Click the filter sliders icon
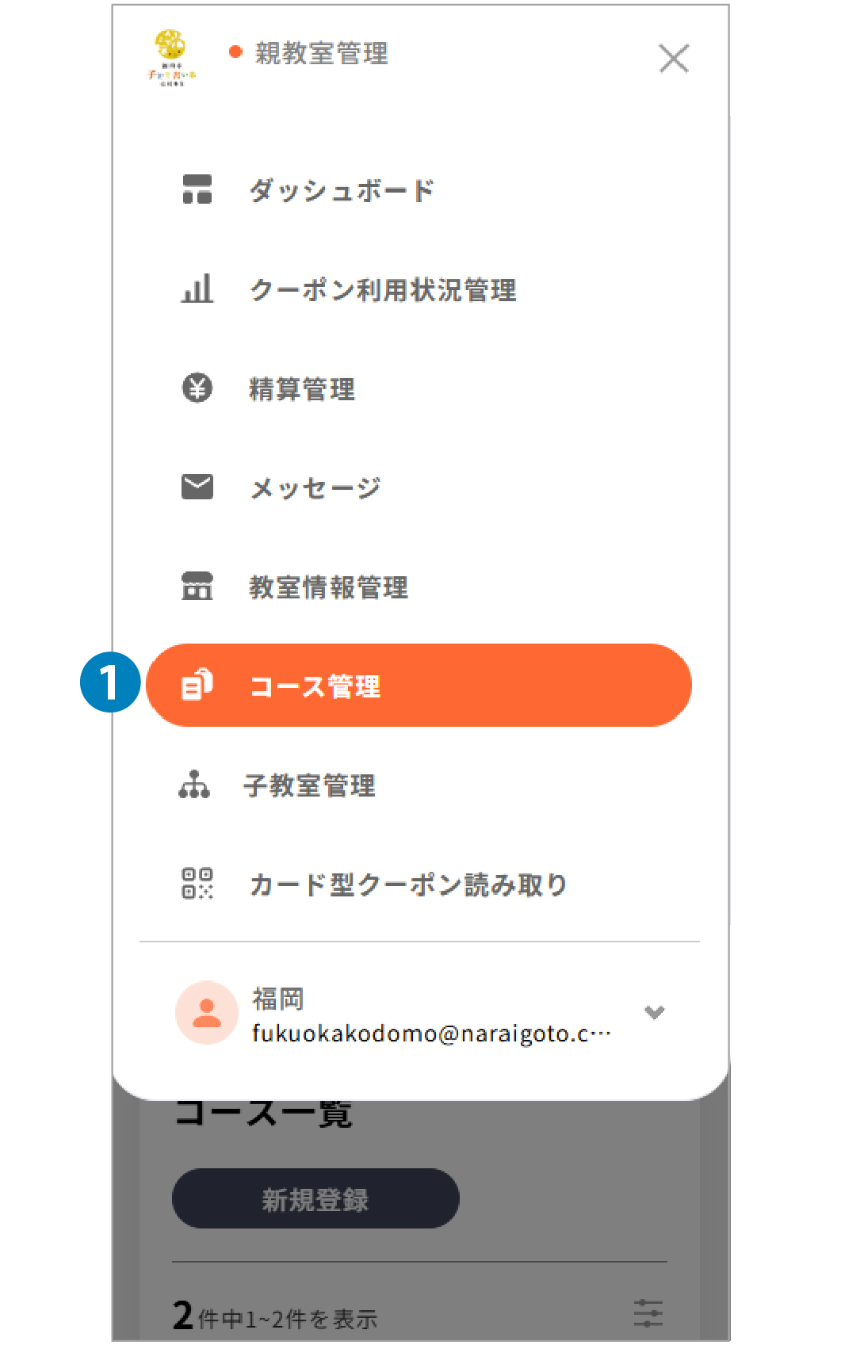 (x=648, y=1313)
